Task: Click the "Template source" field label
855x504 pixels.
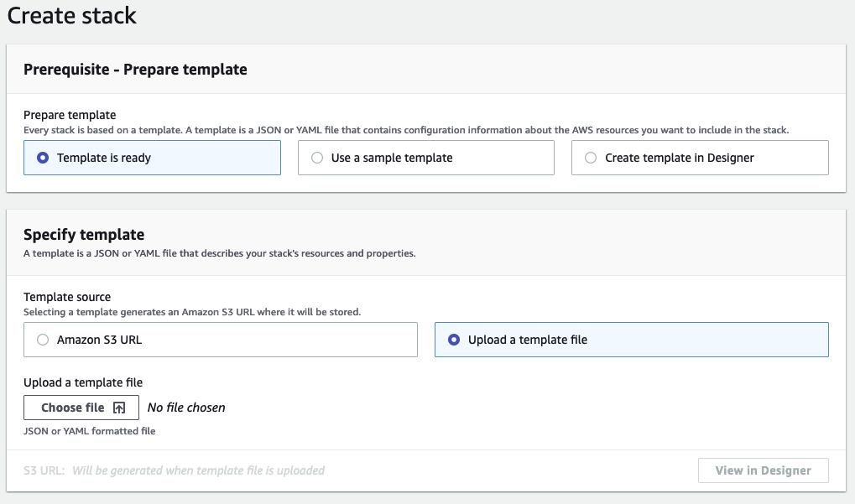Action: (x=67, y=297)
